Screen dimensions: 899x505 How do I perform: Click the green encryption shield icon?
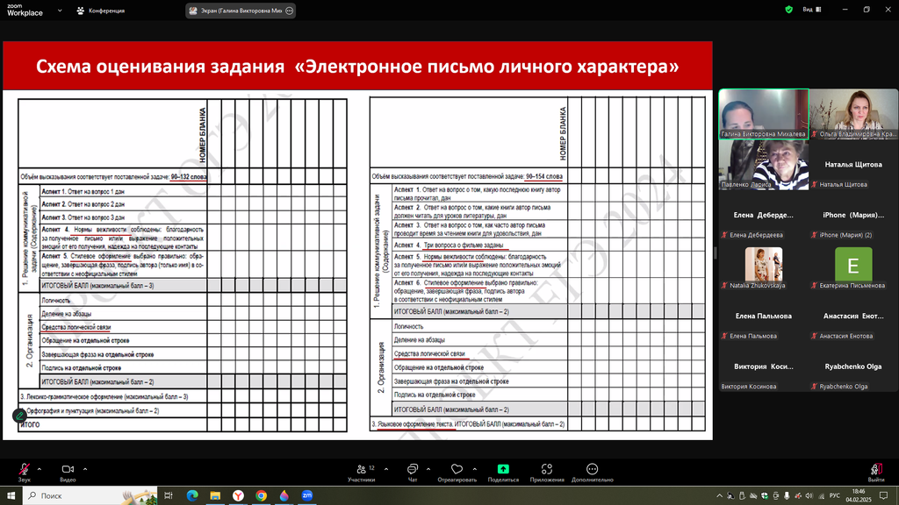[789, 10]
